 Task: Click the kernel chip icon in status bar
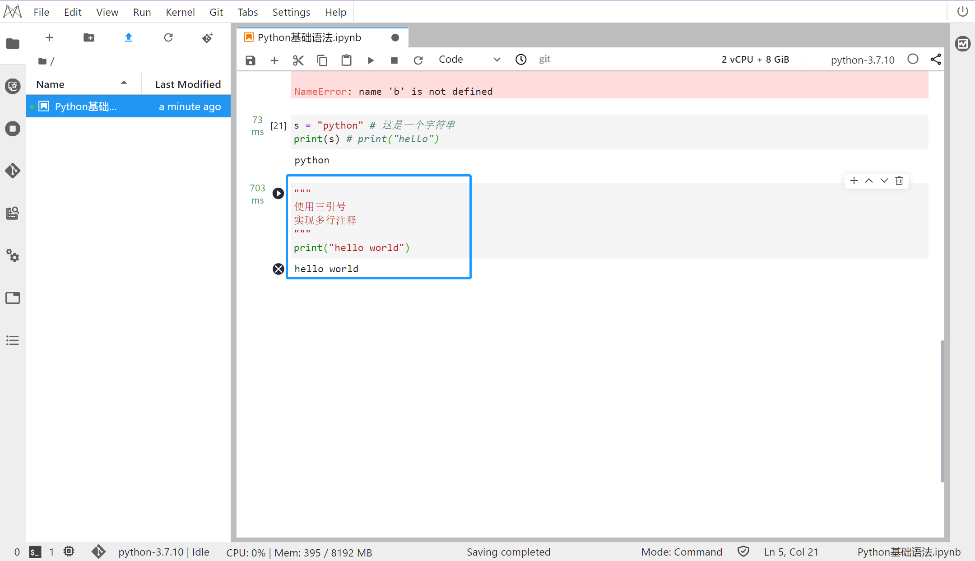coord(69,552)
